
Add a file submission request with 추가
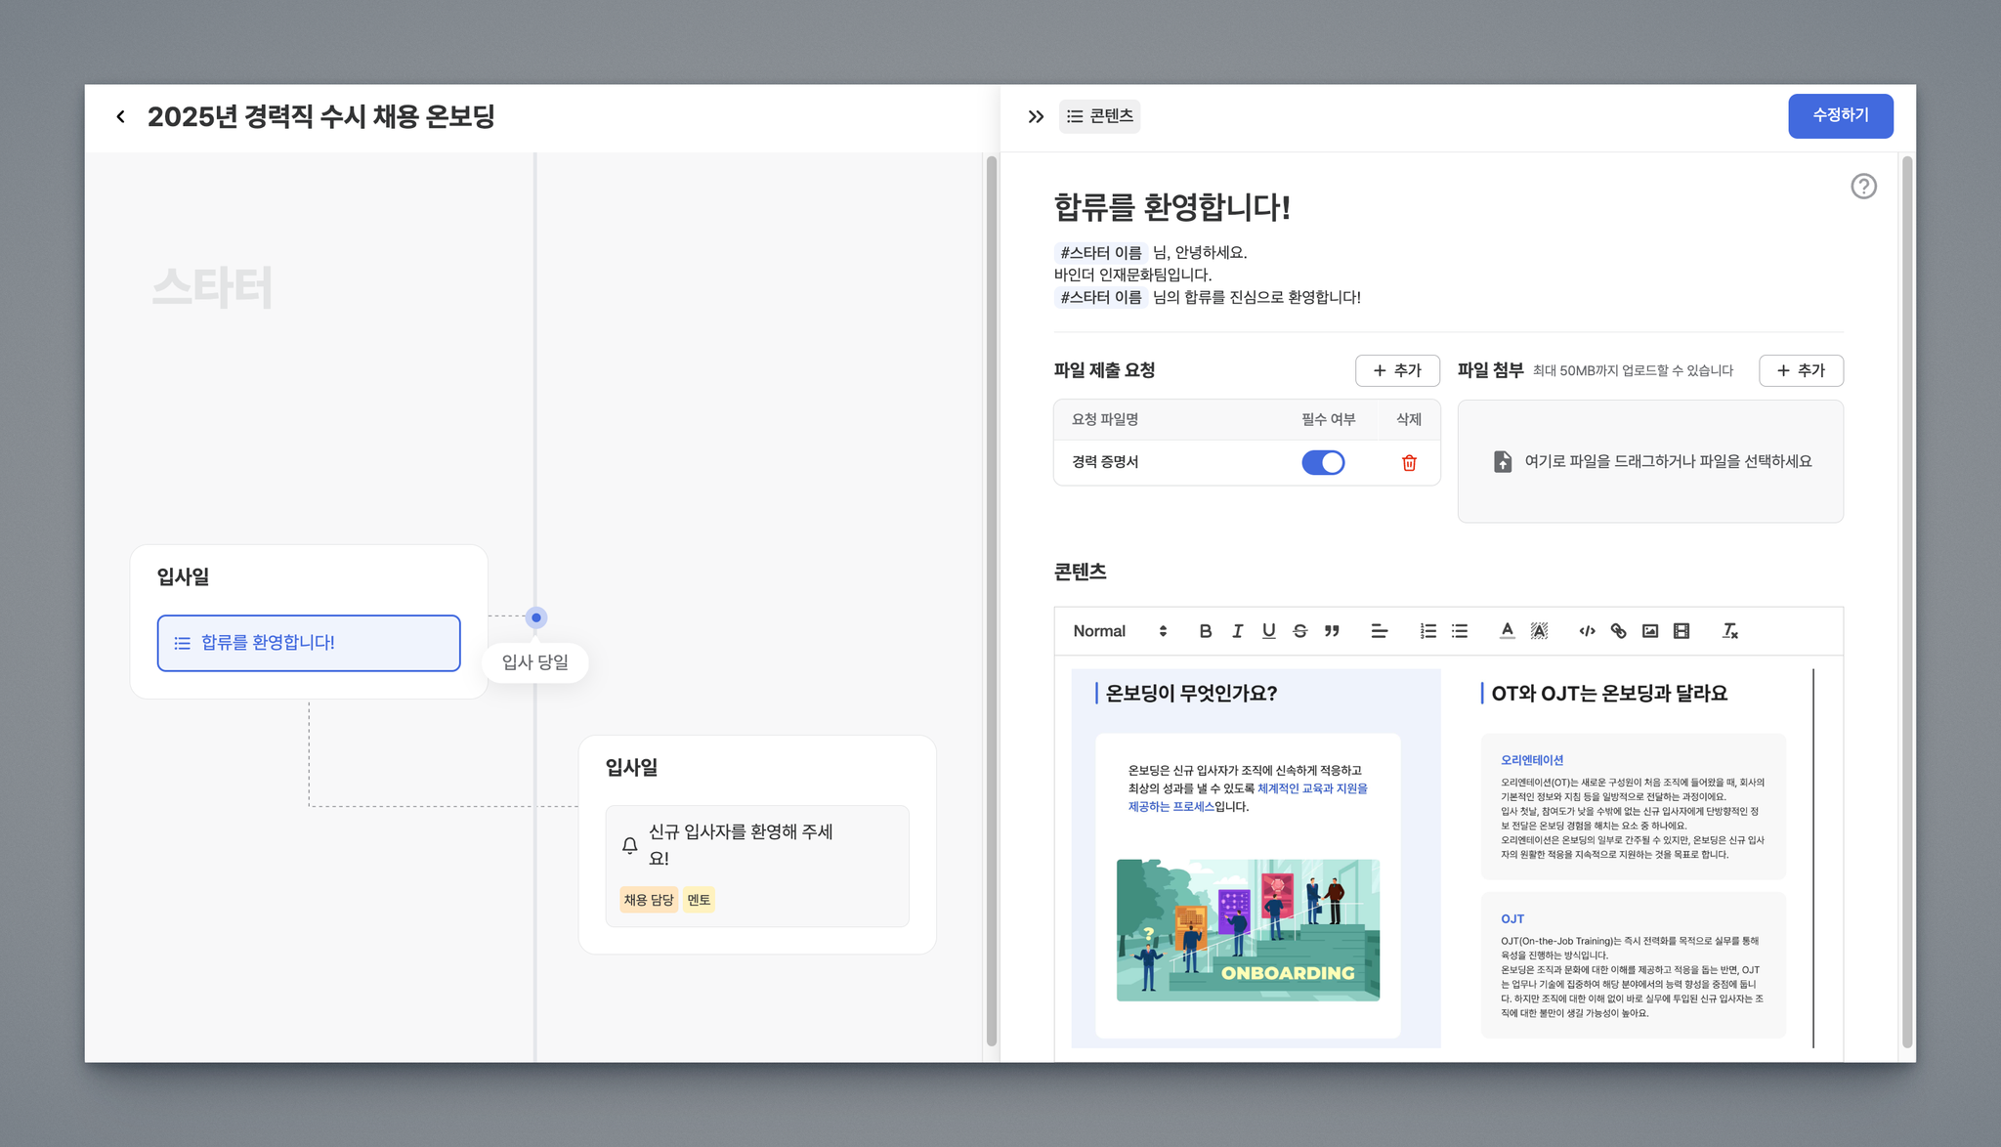tap(1397, 370)
